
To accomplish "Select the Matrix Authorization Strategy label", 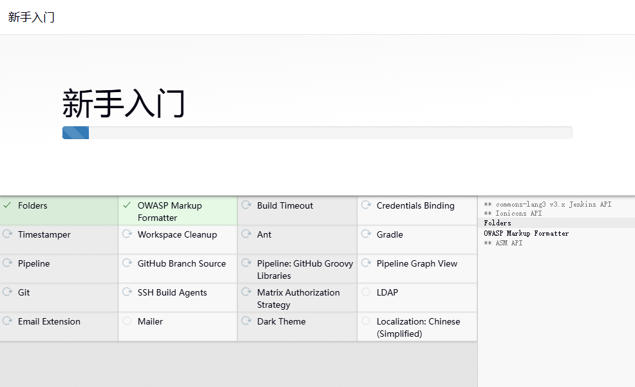I will pyautogui.click(x=298, y=299).
